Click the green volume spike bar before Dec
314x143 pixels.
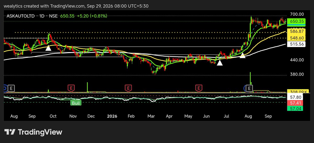click(x=87, y=87)
